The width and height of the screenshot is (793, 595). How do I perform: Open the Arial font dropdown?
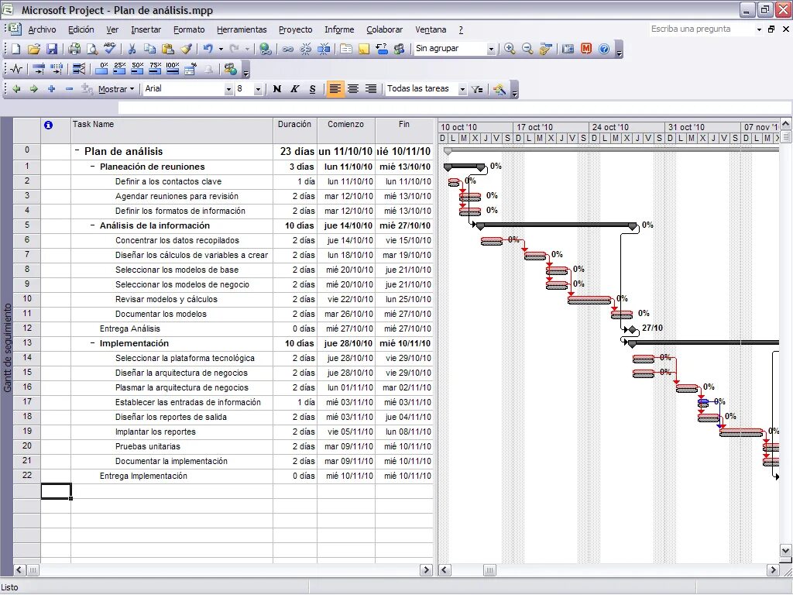point(228,89)
